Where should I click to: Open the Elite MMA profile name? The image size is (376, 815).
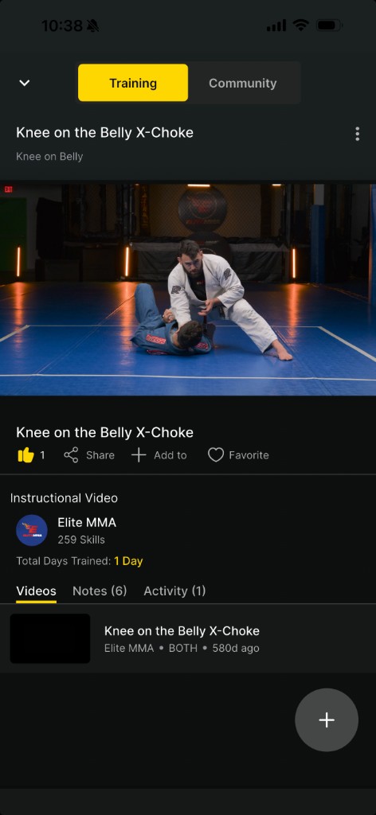coord(87,522)
